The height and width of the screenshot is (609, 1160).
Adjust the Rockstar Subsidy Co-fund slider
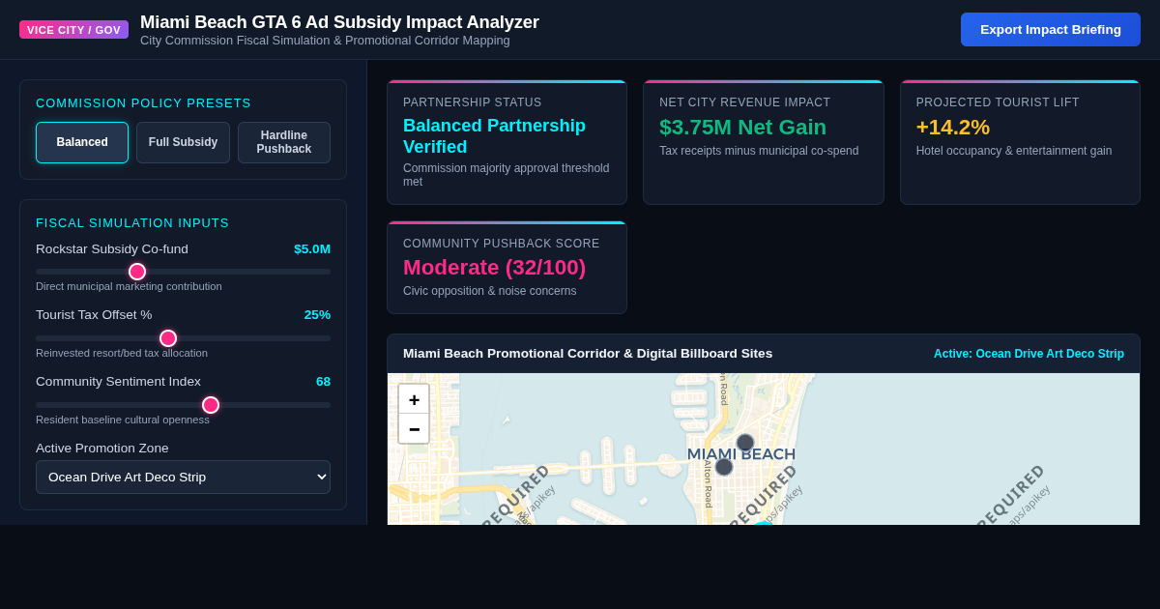pos(183,272)
